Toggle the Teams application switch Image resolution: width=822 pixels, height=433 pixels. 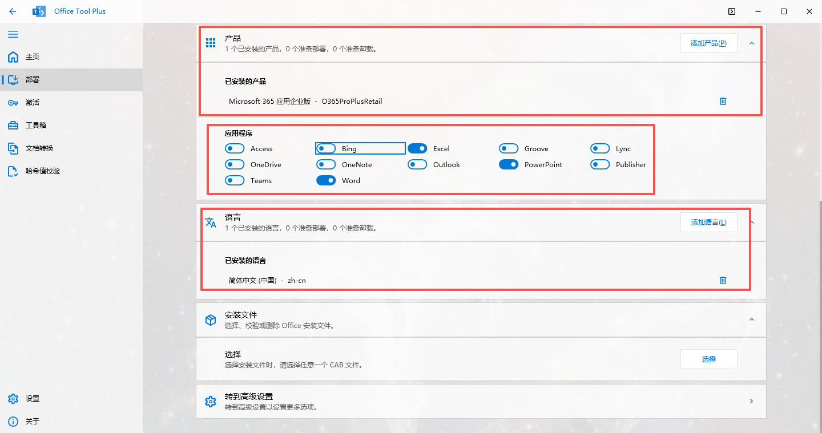pyautogui.click(x=235, y=180)
